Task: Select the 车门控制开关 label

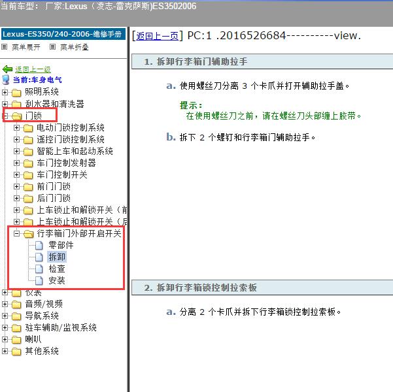Action: coord(62,175)
